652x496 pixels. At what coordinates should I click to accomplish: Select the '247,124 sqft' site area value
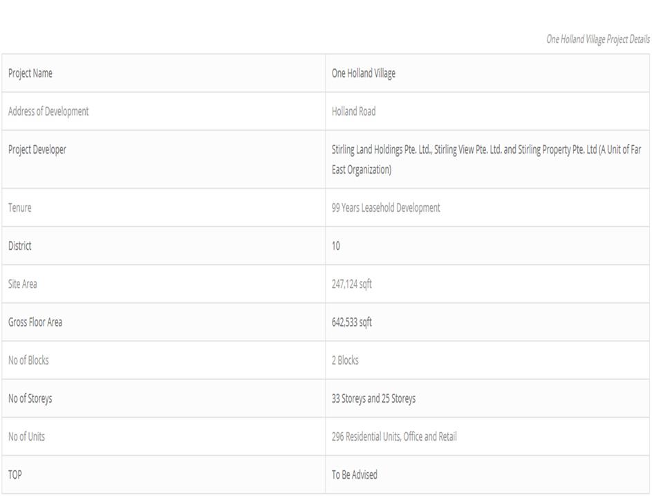352,284
